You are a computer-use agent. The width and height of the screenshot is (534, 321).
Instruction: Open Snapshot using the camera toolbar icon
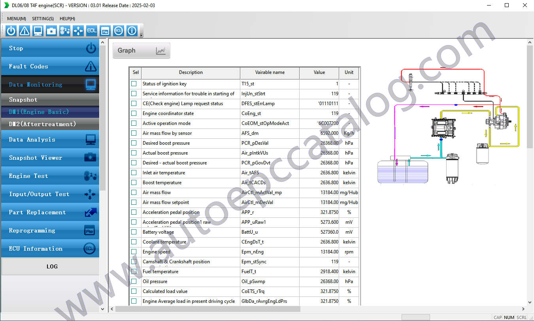(x=51, y=30)
